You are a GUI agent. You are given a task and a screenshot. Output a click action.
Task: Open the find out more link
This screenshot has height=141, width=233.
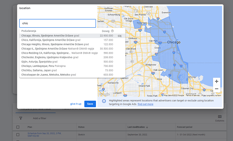(x=145, y=104)
